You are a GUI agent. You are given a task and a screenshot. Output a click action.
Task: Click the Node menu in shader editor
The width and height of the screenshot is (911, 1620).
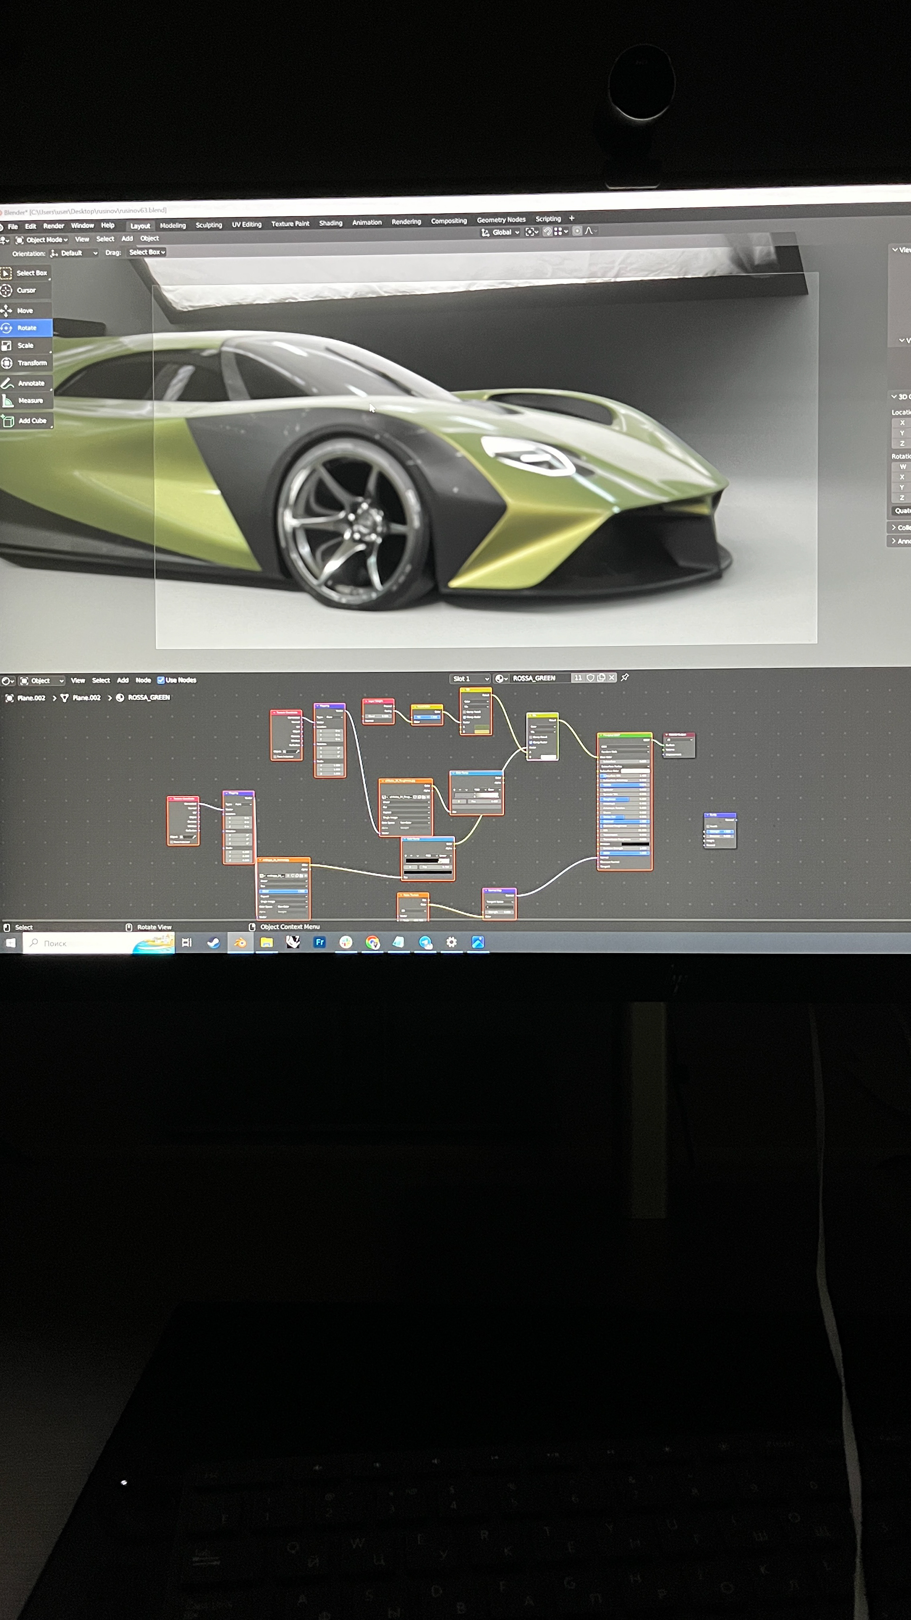tap(143, 680)
